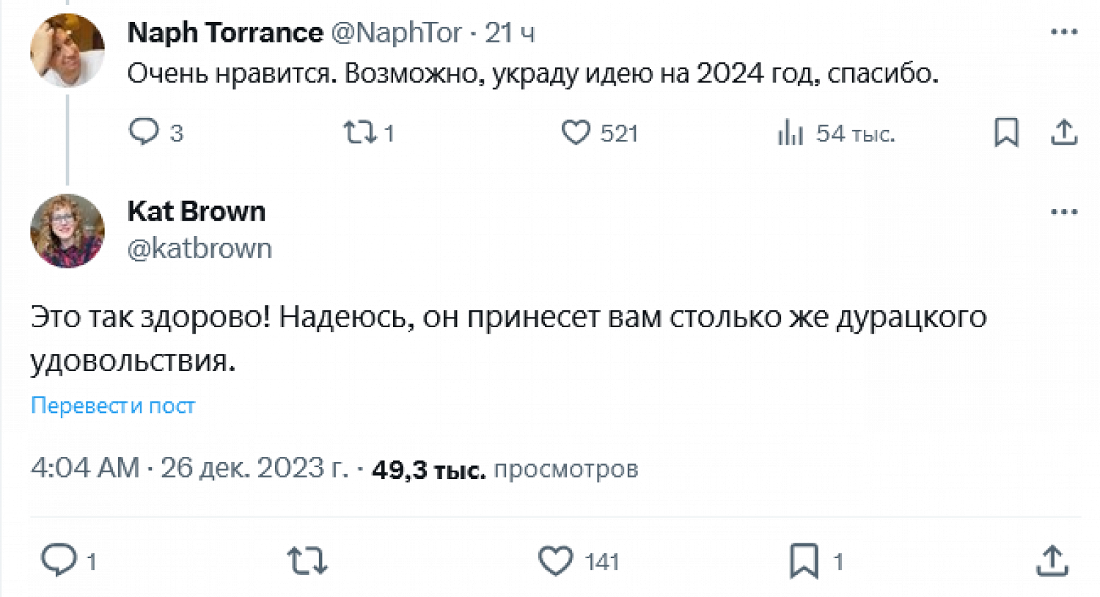Reply to Naph Torrance's post
The height and width of the screenshot is (597, 1100).
(144, 132)
